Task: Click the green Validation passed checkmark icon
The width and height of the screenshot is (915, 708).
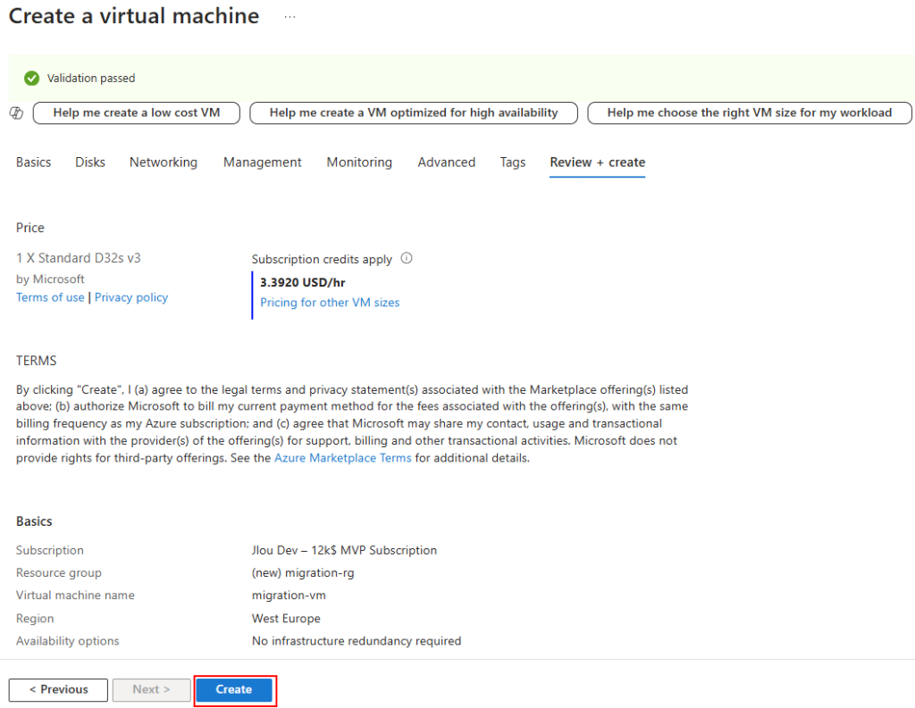Action: click(32, 79)
